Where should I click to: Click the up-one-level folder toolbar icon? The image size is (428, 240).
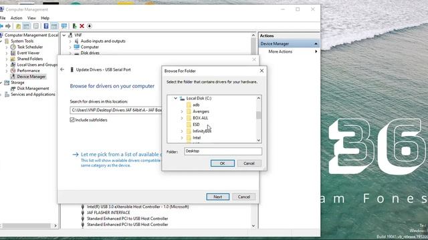(x=18, y=26)
